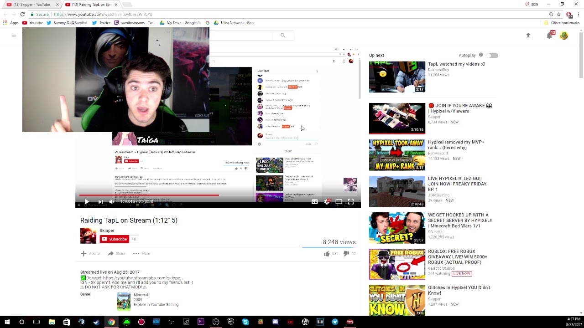This screenshot has height=328, width=584.
Task: Click the info icon next to Autoplay
Action: [481, 55]
